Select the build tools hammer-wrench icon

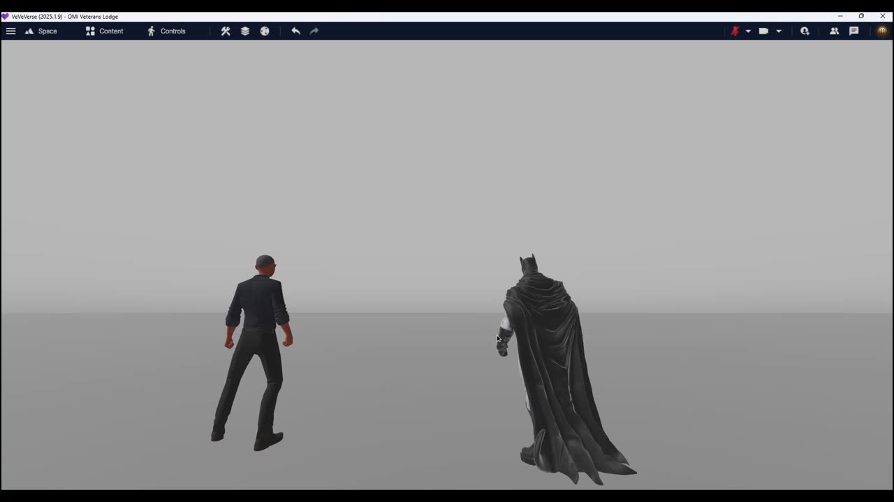click(226, 31)
